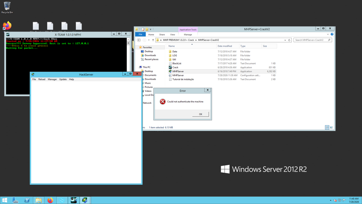Open View tab in Explorer ribbon
This screenshot has width=362, height=204.
tap(173, 35)
